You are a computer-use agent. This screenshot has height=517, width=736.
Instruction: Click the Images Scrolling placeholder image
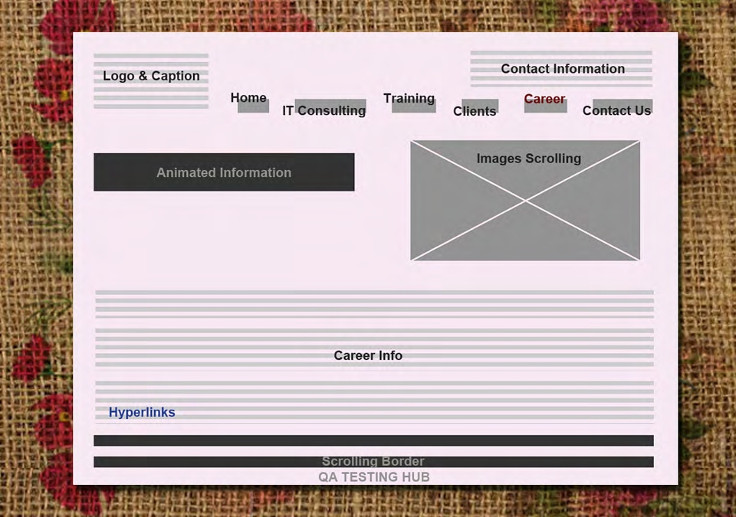[x=525, y=201]
